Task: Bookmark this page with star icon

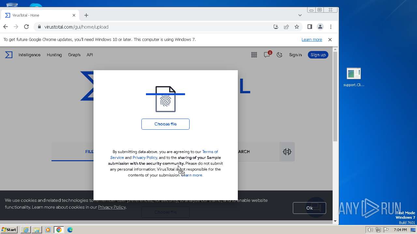Action: tap(297, 27)
